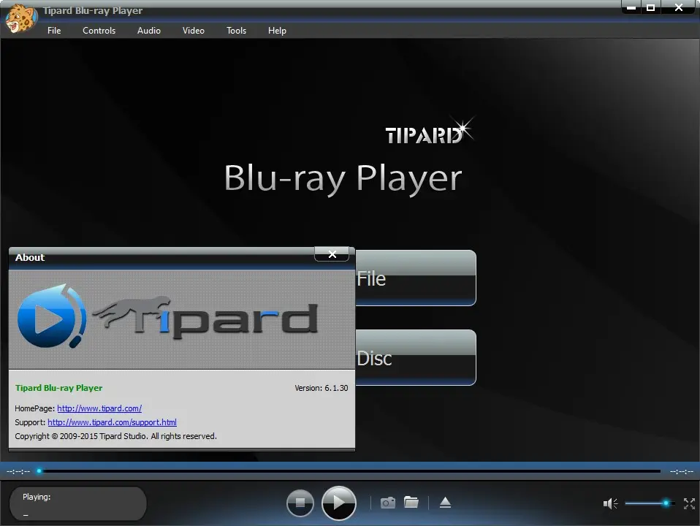
Task: Click the elapsed time display
Action: click(x=18, y=471)
